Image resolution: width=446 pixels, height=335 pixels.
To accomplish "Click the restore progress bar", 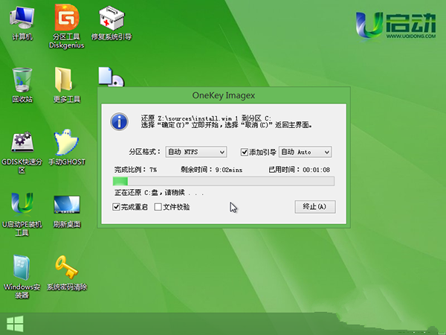I will (x=223, y=181).
